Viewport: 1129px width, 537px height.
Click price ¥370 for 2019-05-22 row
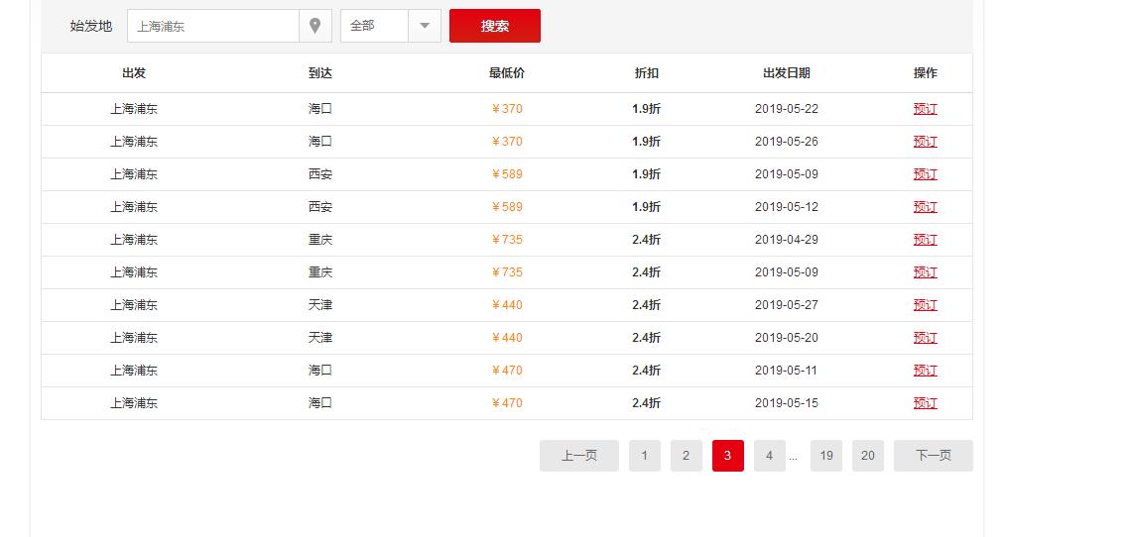point(507,109)
